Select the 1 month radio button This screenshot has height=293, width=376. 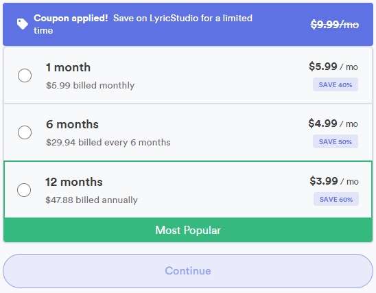point(25,75)
